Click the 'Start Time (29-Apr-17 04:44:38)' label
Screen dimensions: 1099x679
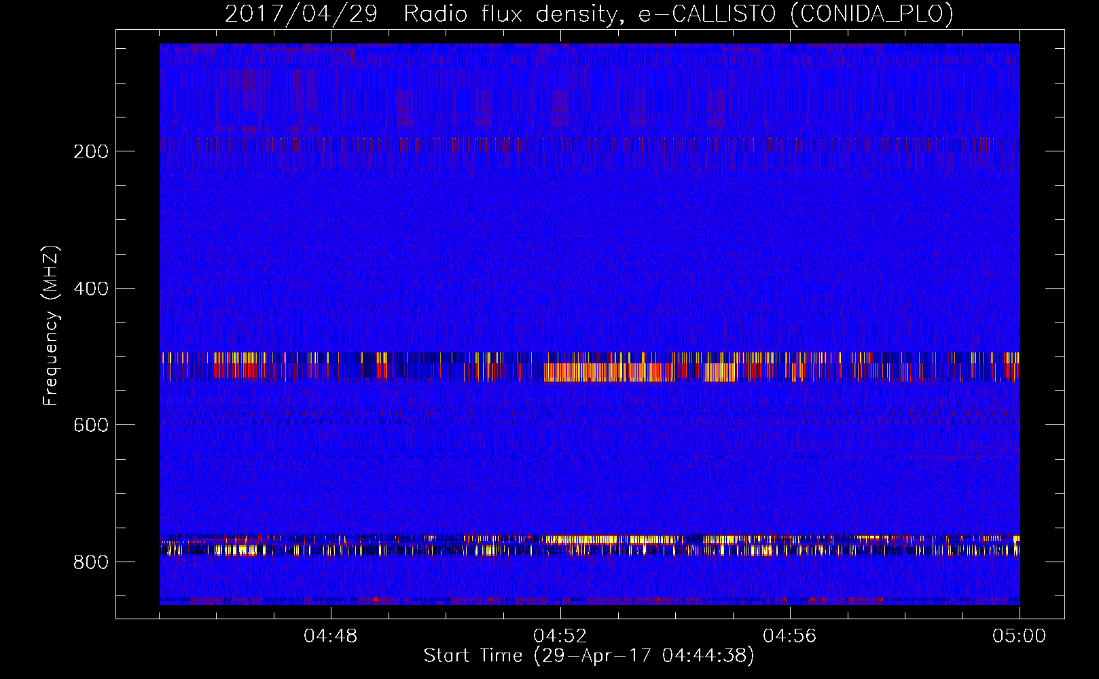(589, 655)
